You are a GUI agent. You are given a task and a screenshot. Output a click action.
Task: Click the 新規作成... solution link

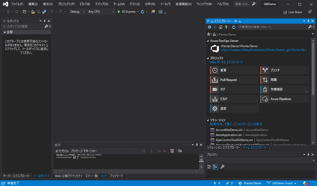click(x=217, y=124)
